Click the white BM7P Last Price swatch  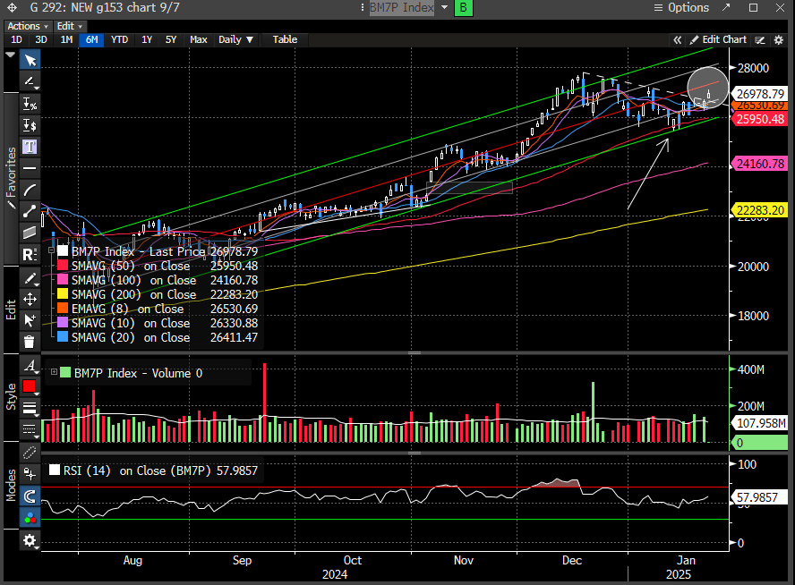tap(63, 250)
